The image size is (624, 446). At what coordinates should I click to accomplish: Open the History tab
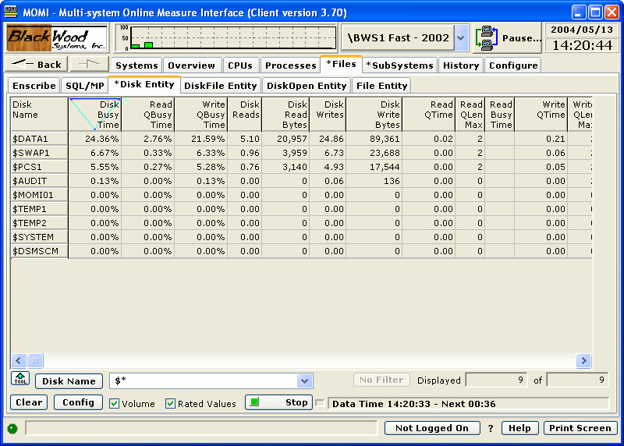click(460, 65)
